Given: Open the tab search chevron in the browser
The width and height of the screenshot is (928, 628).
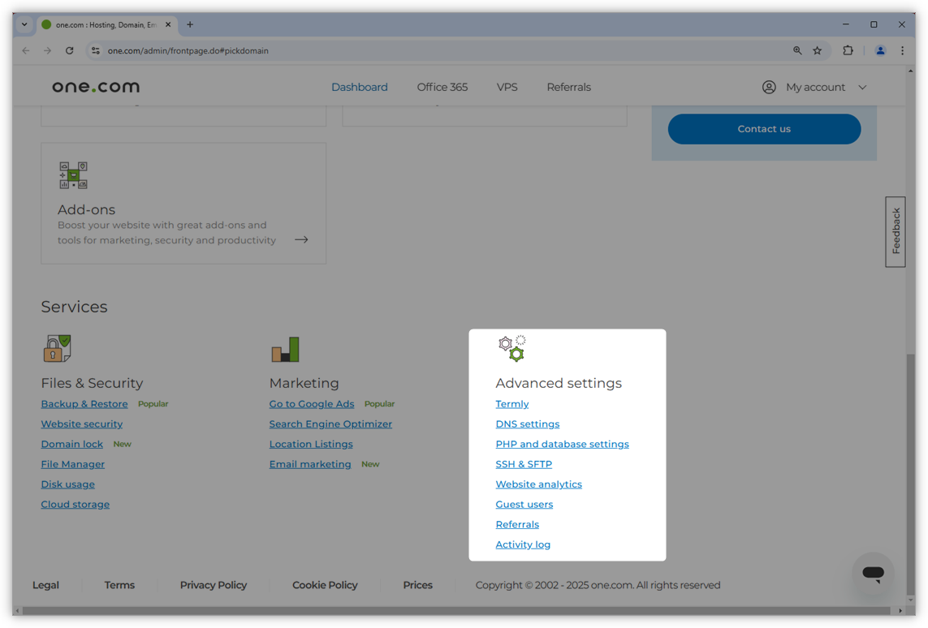Looking at the screenshot, I should 24,24.
